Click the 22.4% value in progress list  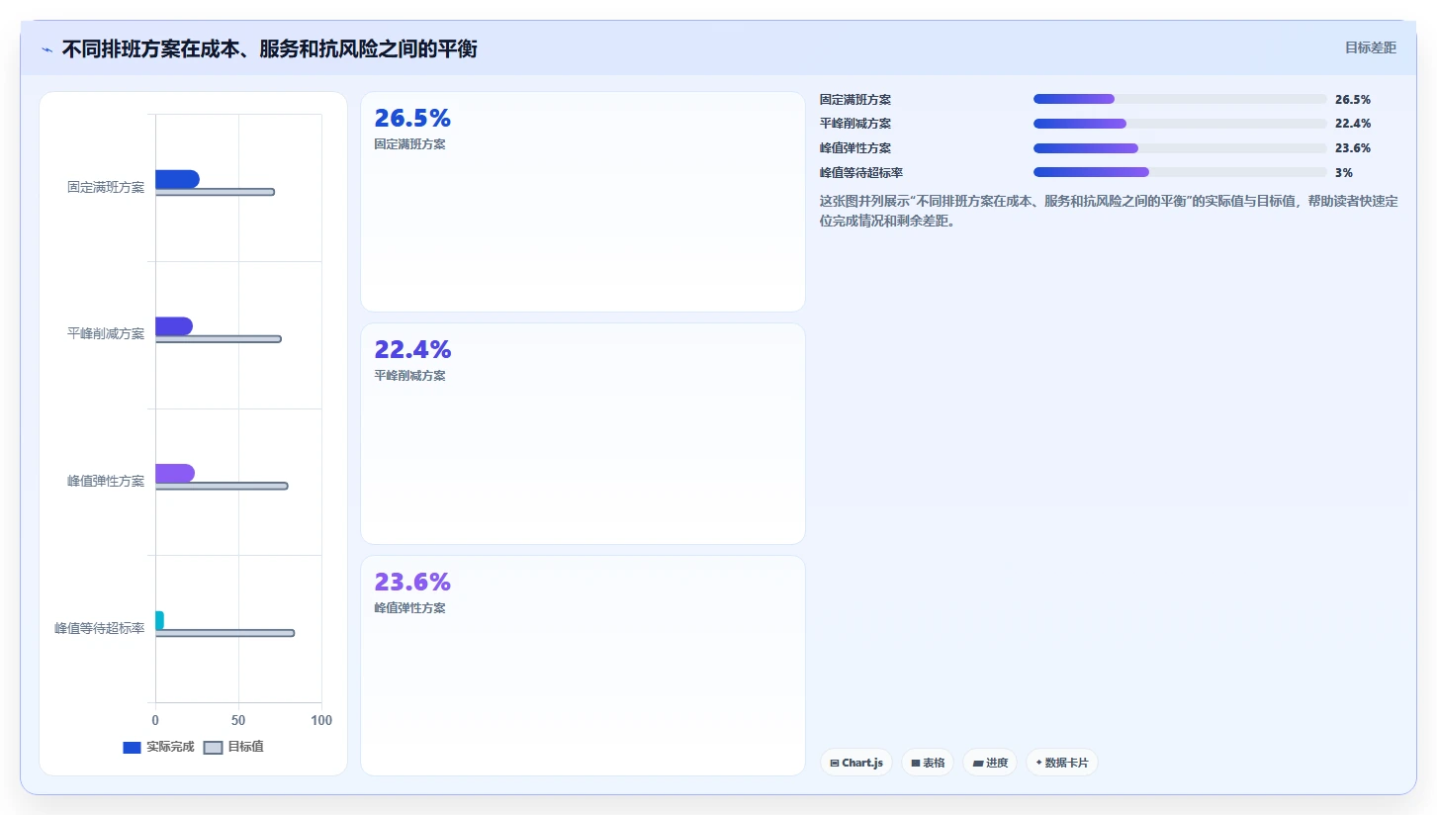(x=1353, y=124)
